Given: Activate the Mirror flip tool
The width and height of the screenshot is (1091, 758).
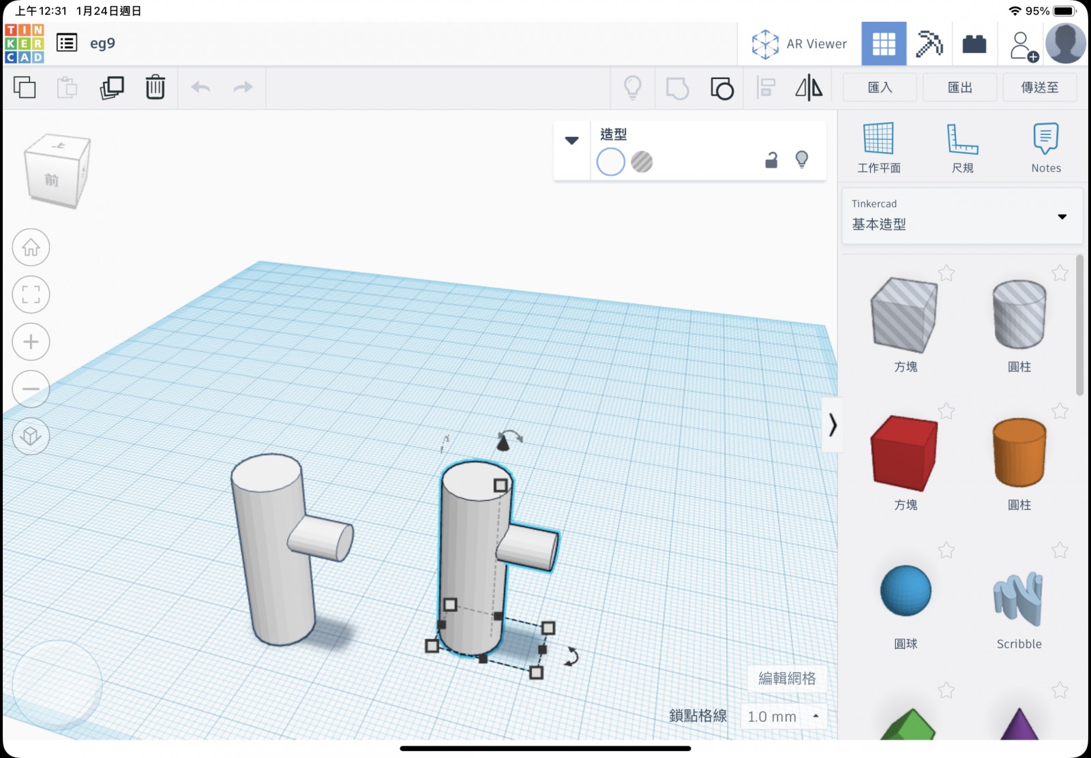Looking at the screenshot, I should [x=809, y=87].
